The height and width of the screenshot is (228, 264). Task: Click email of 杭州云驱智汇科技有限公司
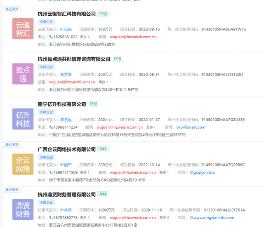coord(133,37)
